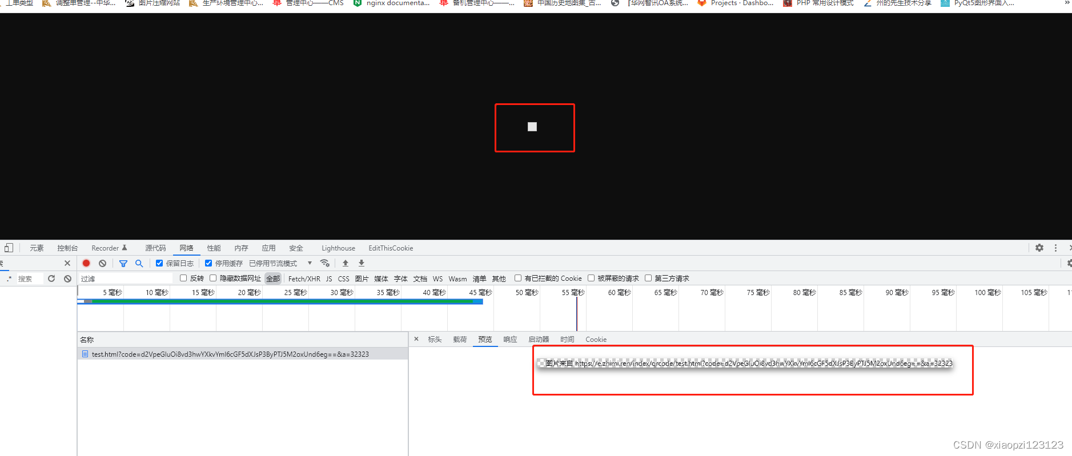Enable 第三方请求 checkbox
This screenshot has height=456, width=1072.
point(648,278)
